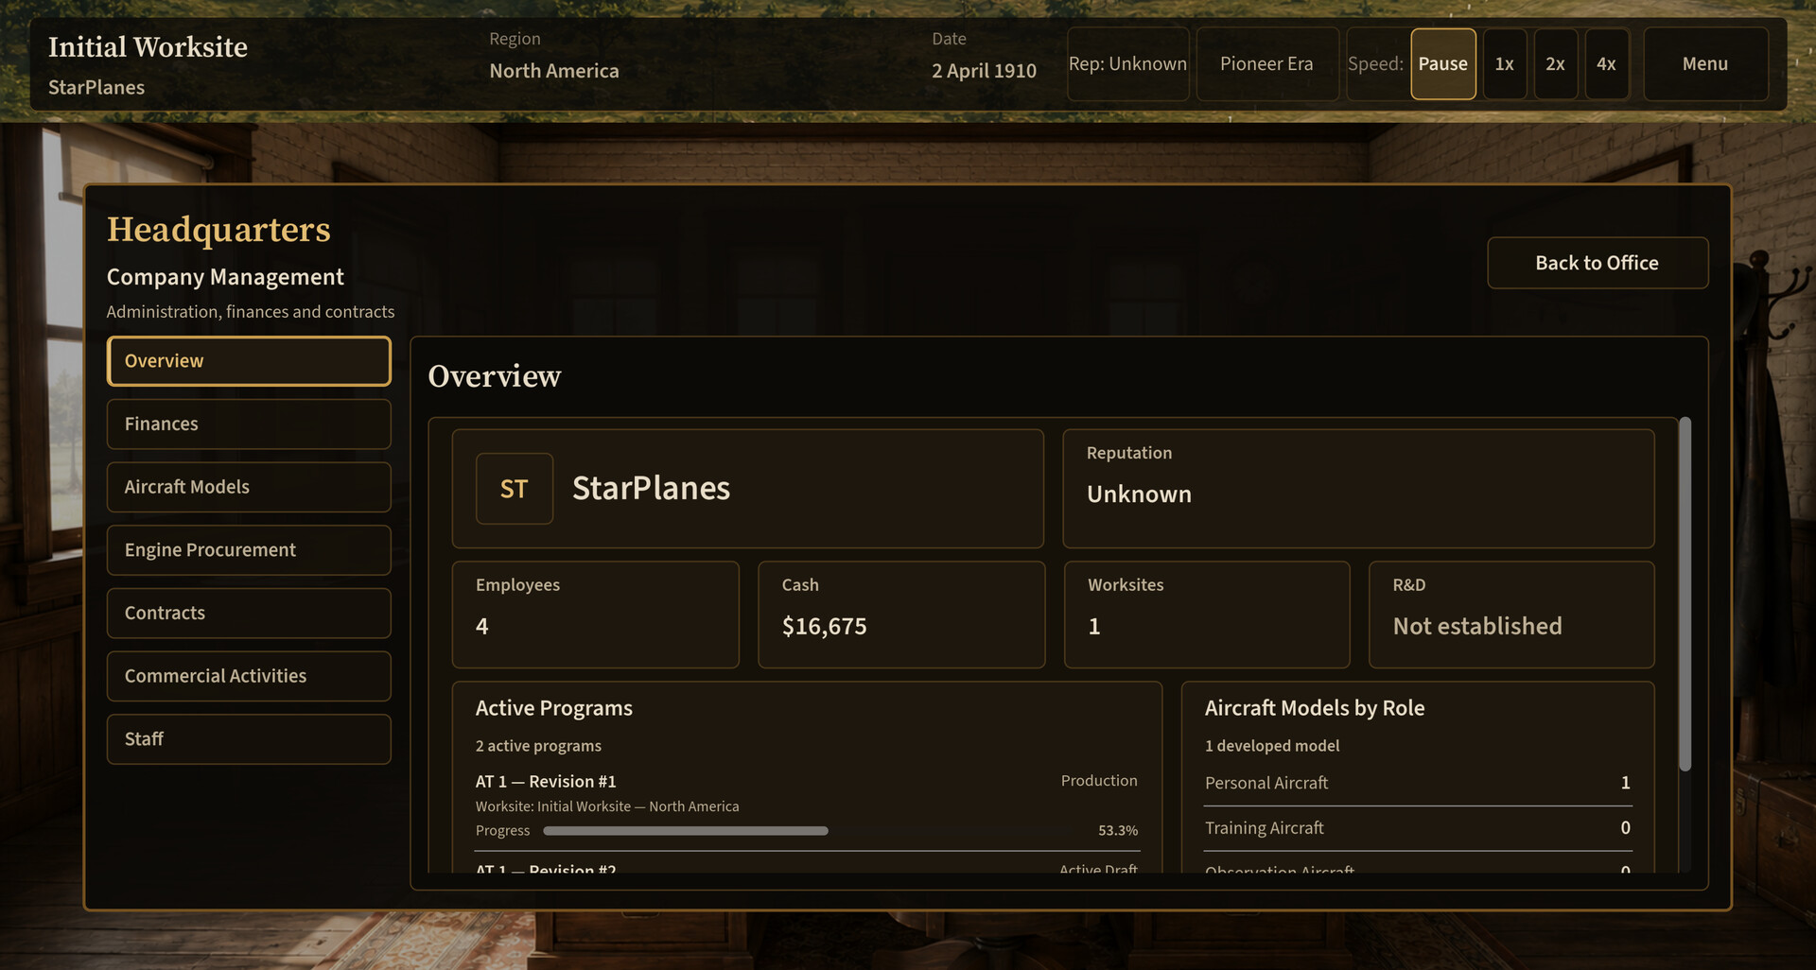Set game speed to 2x
Image resolution: width=1816 pixels, height=970 pixels.
[x=1555, y=63]
